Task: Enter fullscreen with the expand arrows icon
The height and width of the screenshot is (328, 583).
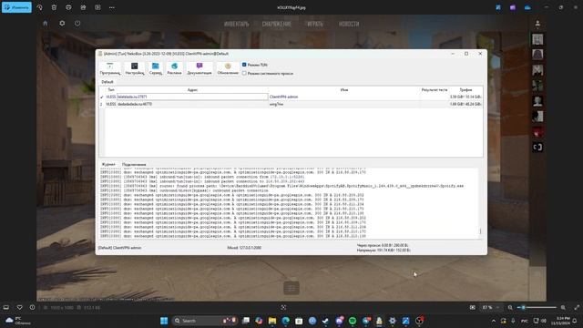Action: [577, 308]
